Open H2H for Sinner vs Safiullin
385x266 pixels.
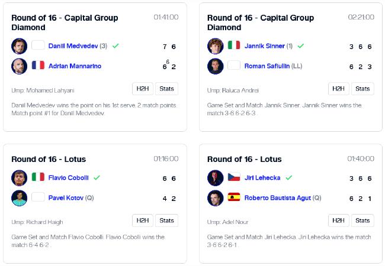338,89
